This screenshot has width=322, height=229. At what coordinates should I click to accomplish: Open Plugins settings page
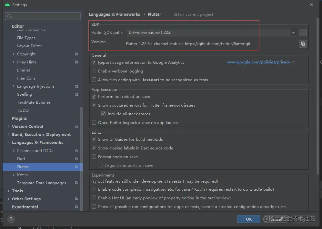(x=19, y=118)
